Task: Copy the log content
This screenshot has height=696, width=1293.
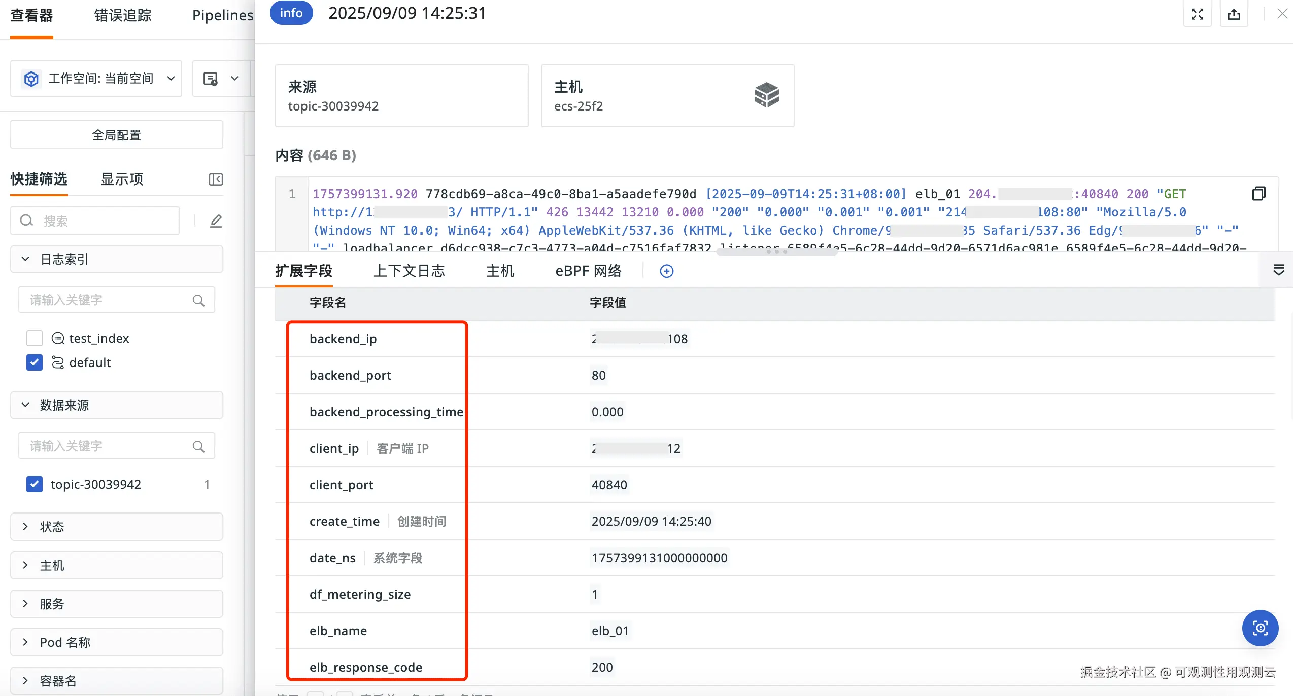Action: click(x=1258, y=194)
